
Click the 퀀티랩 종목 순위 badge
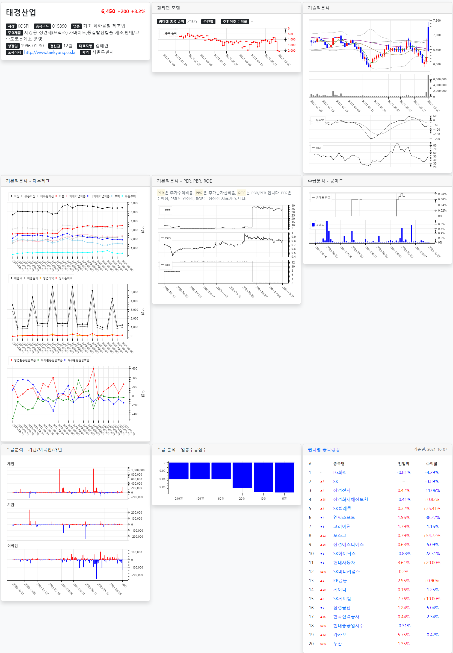click(x=171, y=22)
